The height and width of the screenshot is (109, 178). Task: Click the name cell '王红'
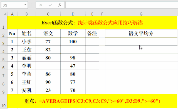(27, 82)
